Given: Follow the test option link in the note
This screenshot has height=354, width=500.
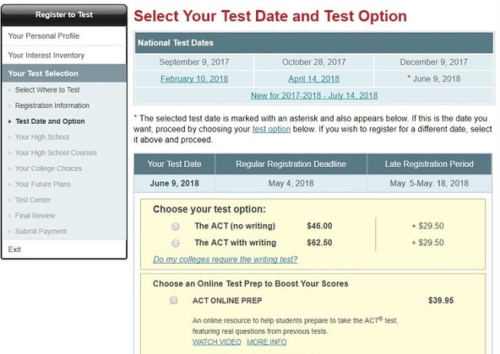Looking at the screenshot, I should (x=271, y=129).
